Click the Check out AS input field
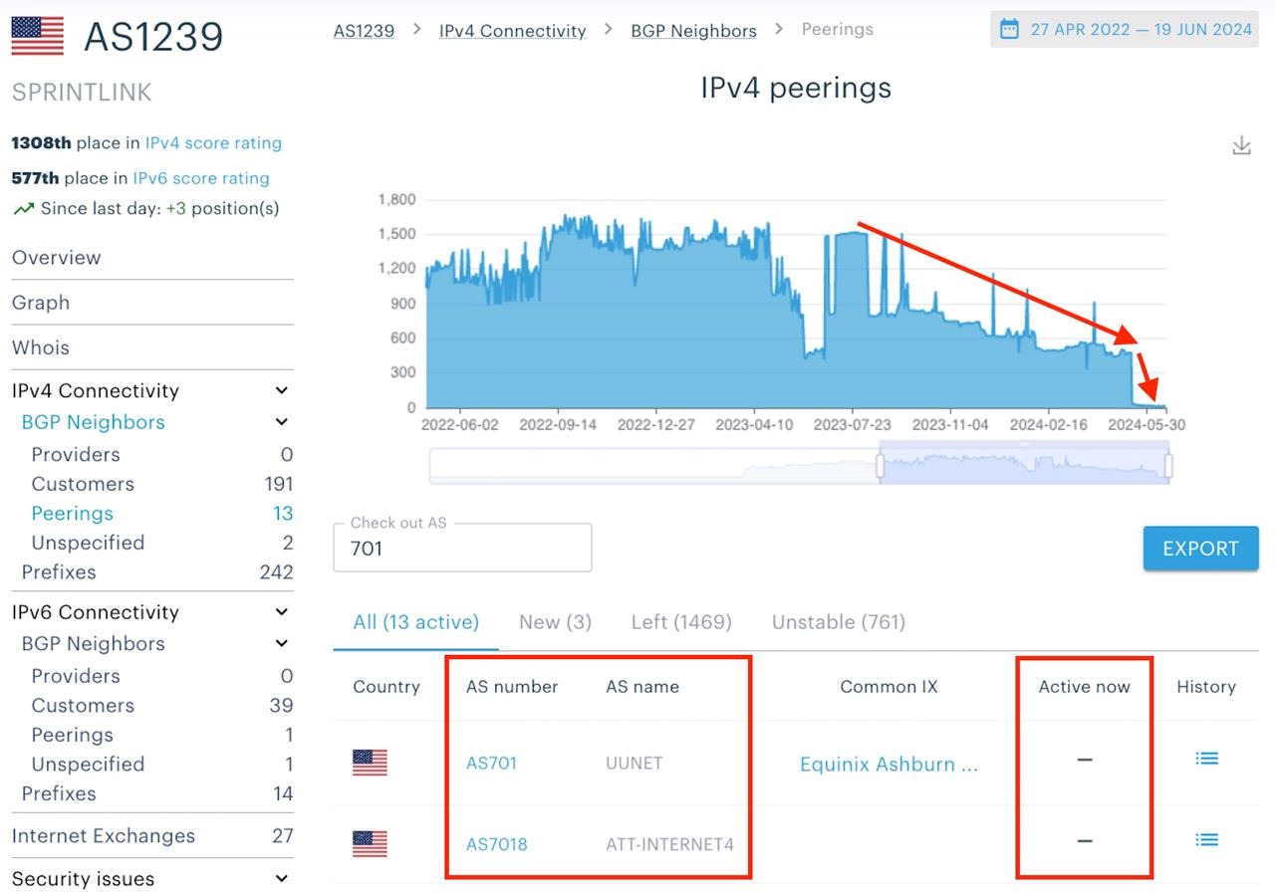Image resolution: width=1275 pixels, height=893 pixels. coord(462,549)
